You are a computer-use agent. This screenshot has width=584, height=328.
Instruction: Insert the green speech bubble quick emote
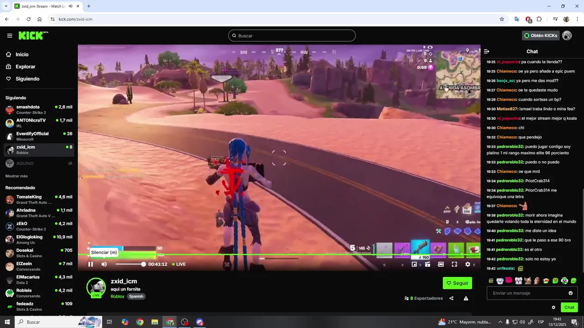click(x=574, y=281)
